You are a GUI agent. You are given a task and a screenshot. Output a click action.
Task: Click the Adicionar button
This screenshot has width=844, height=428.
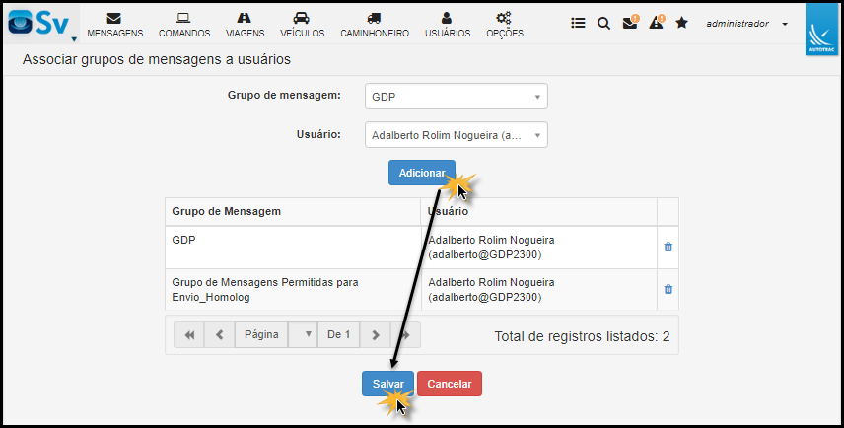point(421,173)
